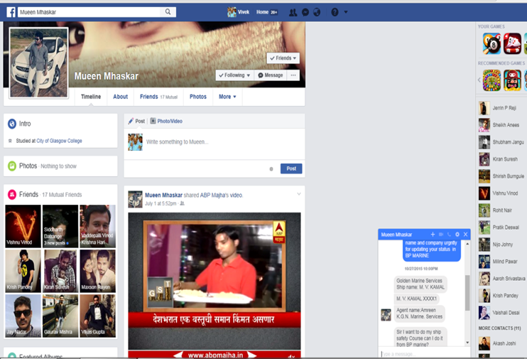Viewport: 527px width, 359px height.
Task: Open chat options gear icon
Action: (457, 234)
